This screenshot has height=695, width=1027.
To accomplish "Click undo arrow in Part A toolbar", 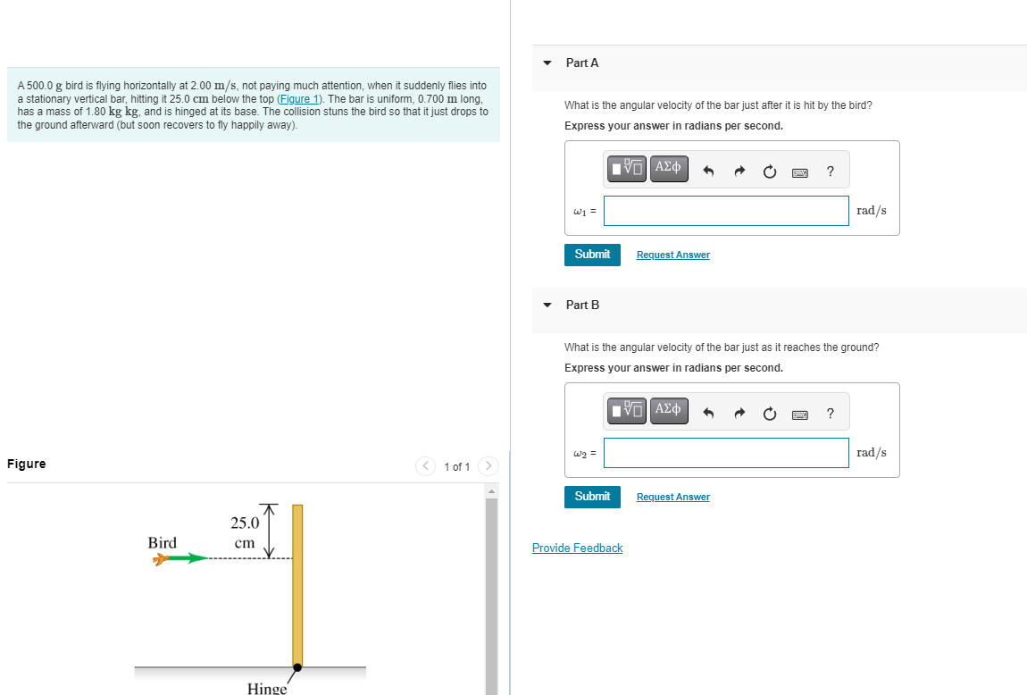I will tap(708, 172).
